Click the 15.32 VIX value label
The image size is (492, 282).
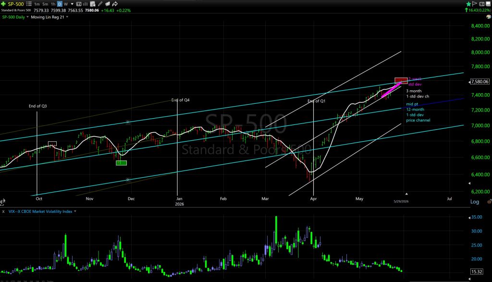(477, 271)
